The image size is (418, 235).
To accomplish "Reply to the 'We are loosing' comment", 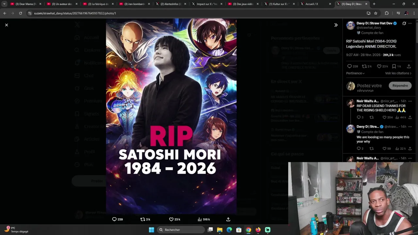I will (x=360, y=149).
